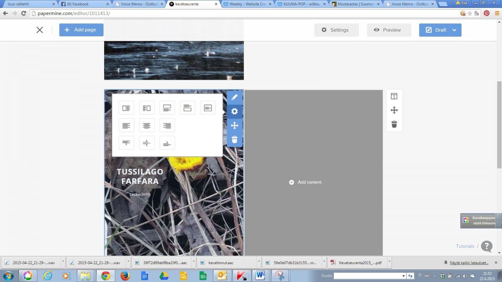Align text to the left
The height and width of the screenshot is (282, 502).
click(x=126, y=125)
